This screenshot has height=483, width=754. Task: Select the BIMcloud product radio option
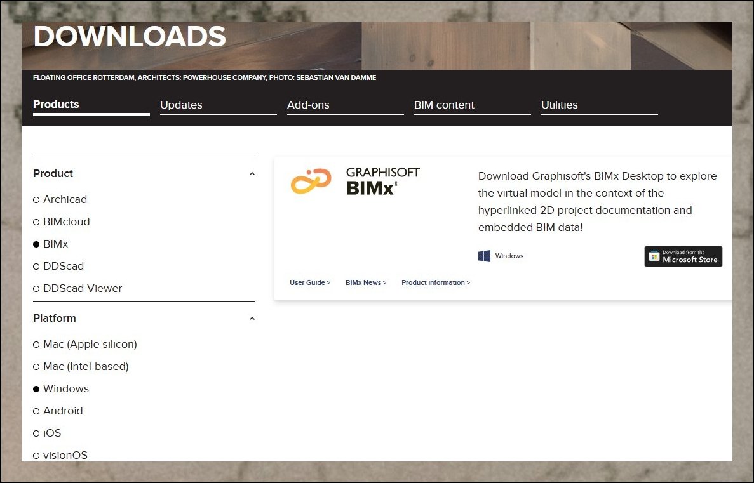(x=61, y=222)
